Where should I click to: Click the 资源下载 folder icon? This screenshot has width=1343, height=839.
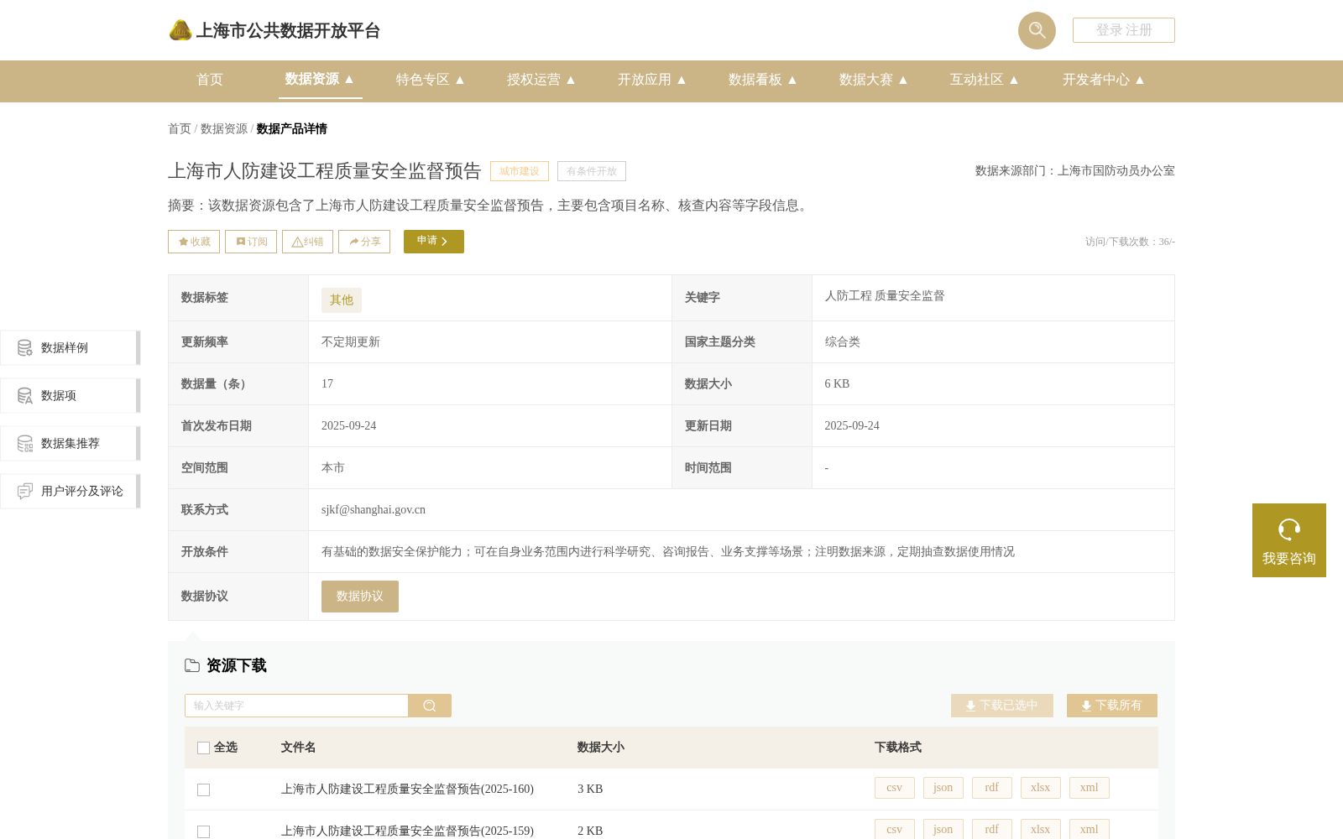pos(192,665)
